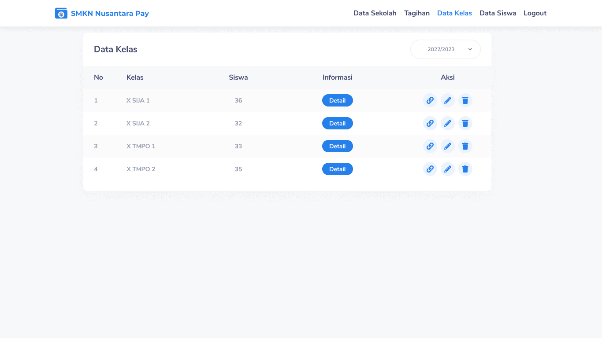This screenshot has width=602, height=338.
Task: Click the link icon for X SIJA 2
Action: click(x=430, y=123)
